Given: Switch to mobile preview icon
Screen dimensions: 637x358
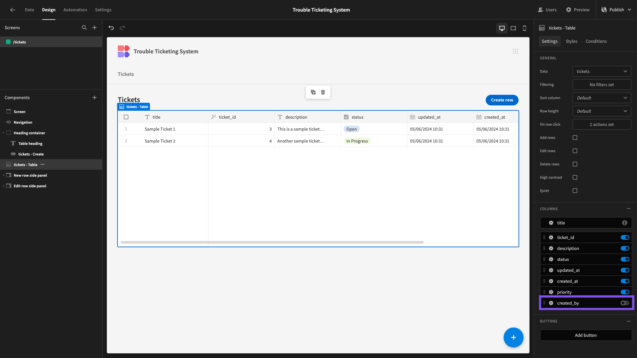Looking at the screenshot, I should coord(525,28).
